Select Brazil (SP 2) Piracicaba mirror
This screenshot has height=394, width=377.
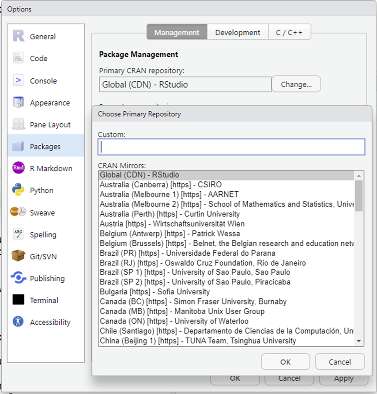coord(226,282)
